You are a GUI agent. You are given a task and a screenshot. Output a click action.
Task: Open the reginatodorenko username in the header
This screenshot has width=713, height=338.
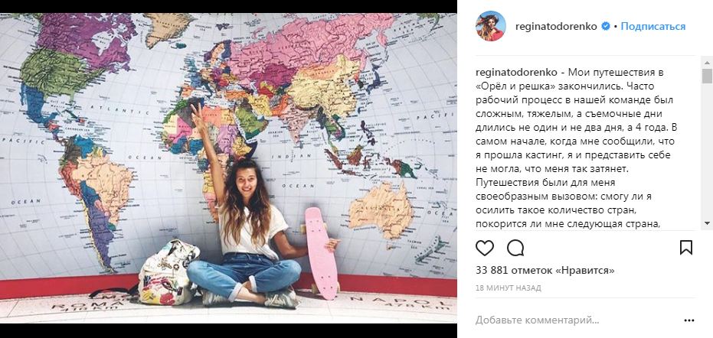coord(556,26)
